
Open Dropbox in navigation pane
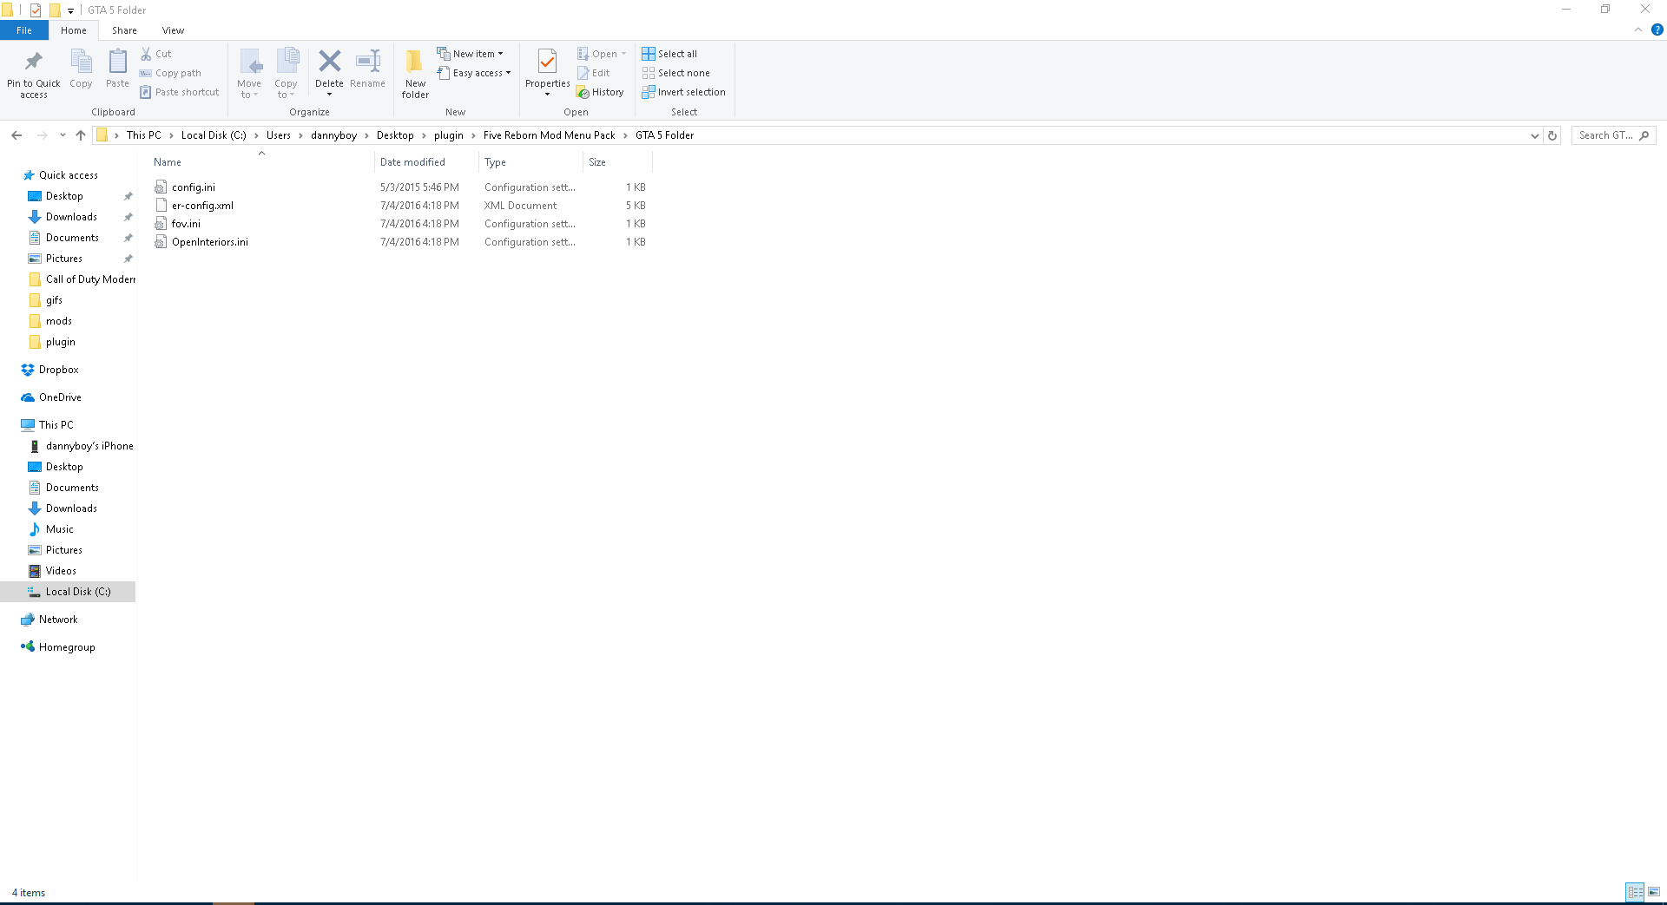(58, 370)
